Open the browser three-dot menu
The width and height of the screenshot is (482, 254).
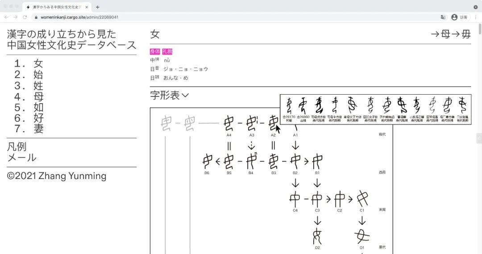[476, 17]
